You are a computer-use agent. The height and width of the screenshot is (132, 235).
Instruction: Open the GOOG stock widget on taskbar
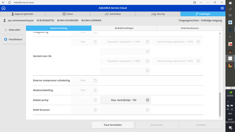click(230, 94)
